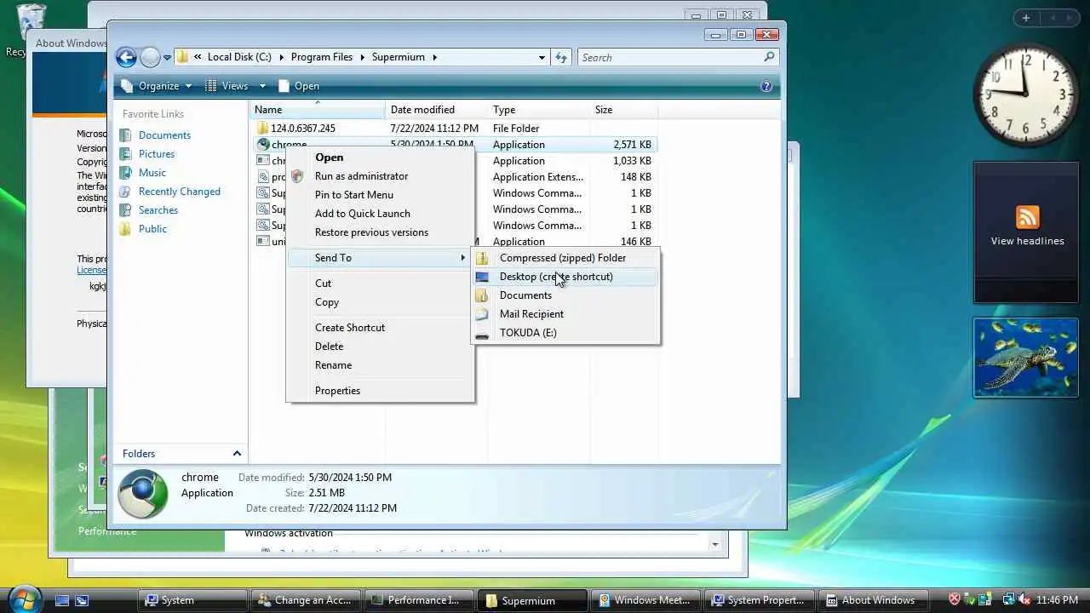Click the red security alert tray icon
The image size is (1090, 613).
pyautogui.click(x=955, y=600)
